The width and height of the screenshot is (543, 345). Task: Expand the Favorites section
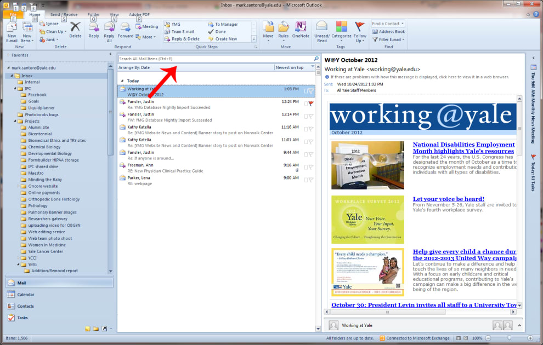pos(9,55)
